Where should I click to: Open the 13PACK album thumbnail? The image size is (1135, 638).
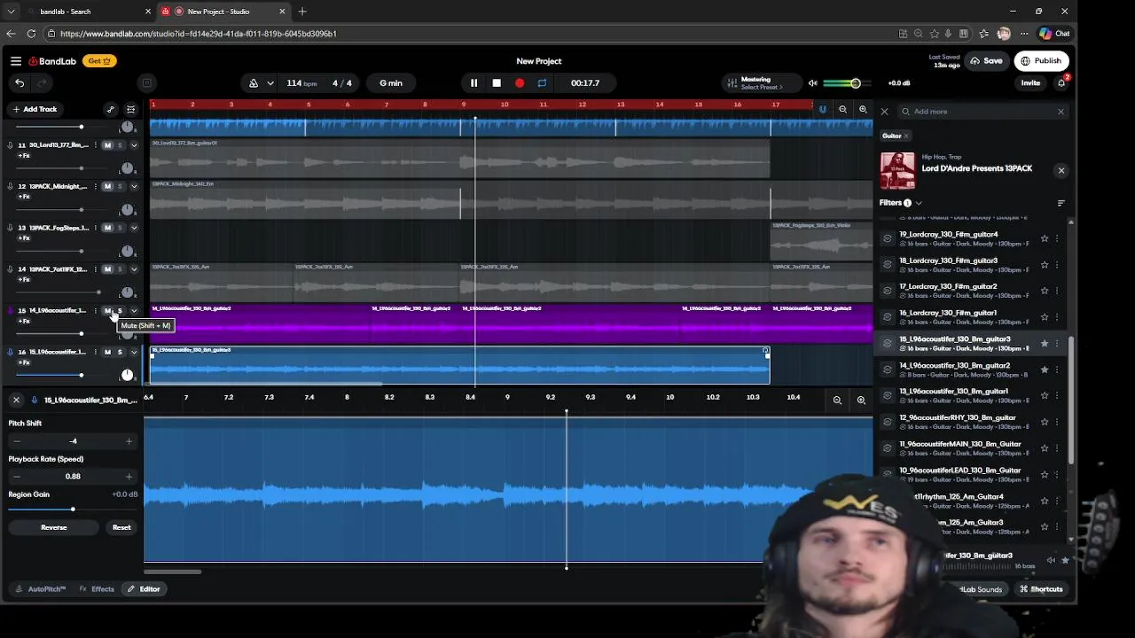(896, 170)
